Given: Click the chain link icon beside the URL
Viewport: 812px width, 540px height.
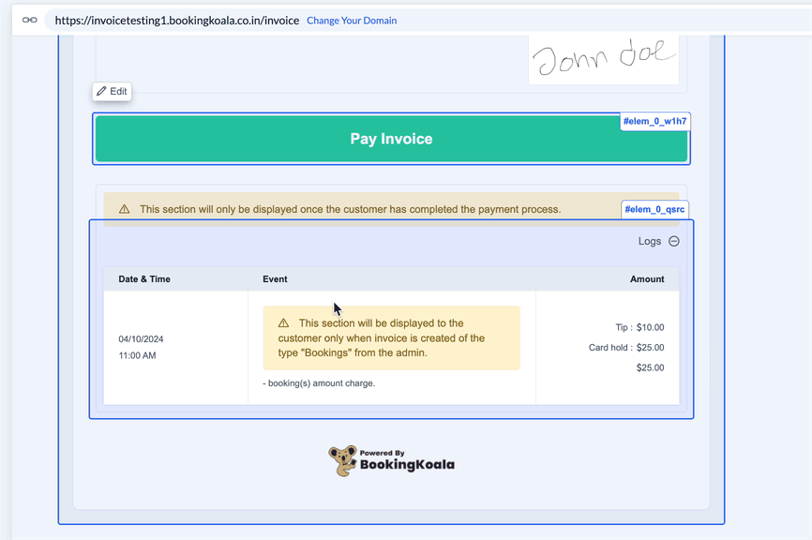Looking at the screenshot, I should [29, 21].
